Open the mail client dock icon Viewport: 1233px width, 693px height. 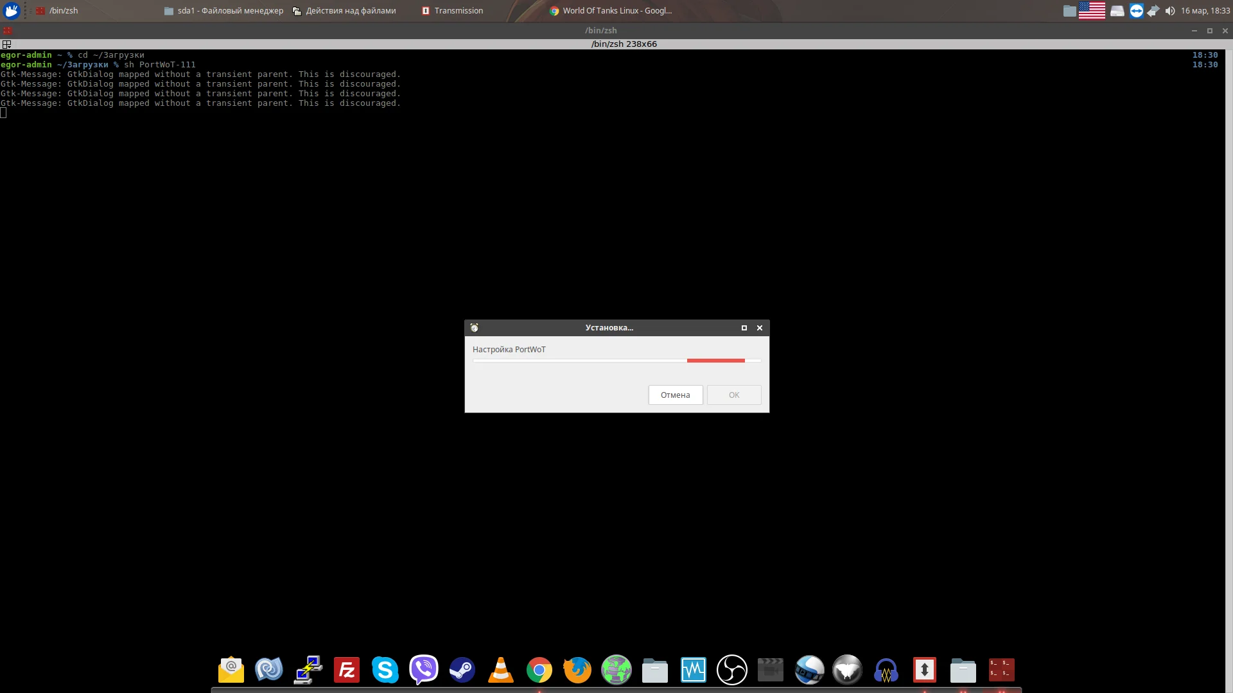tap(231, 670)
